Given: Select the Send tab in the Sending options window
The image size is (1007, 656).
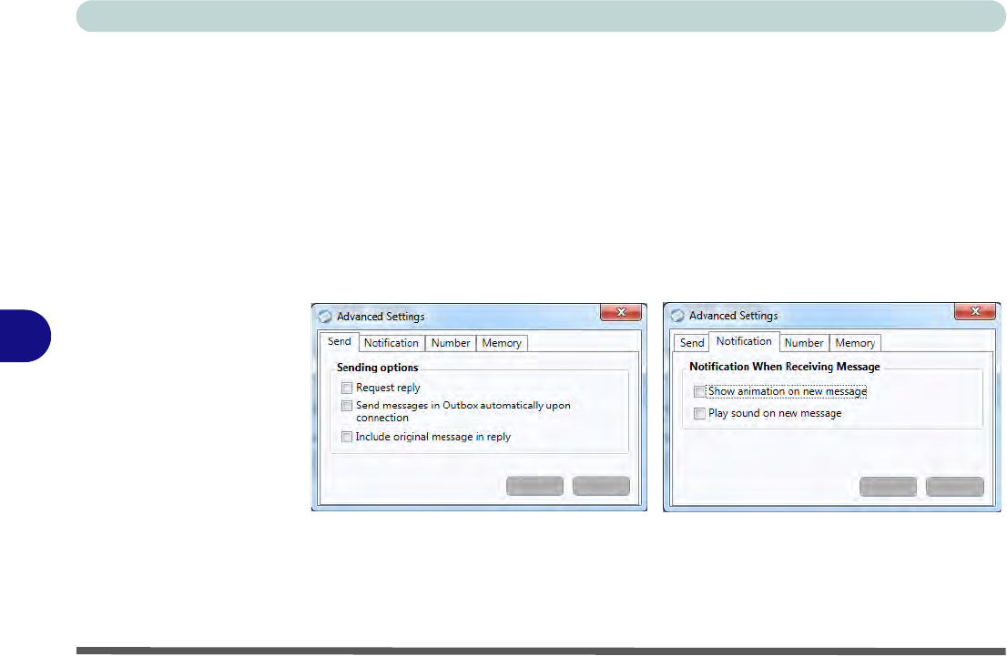Looking at the screenshot, I should click(339, 341).
